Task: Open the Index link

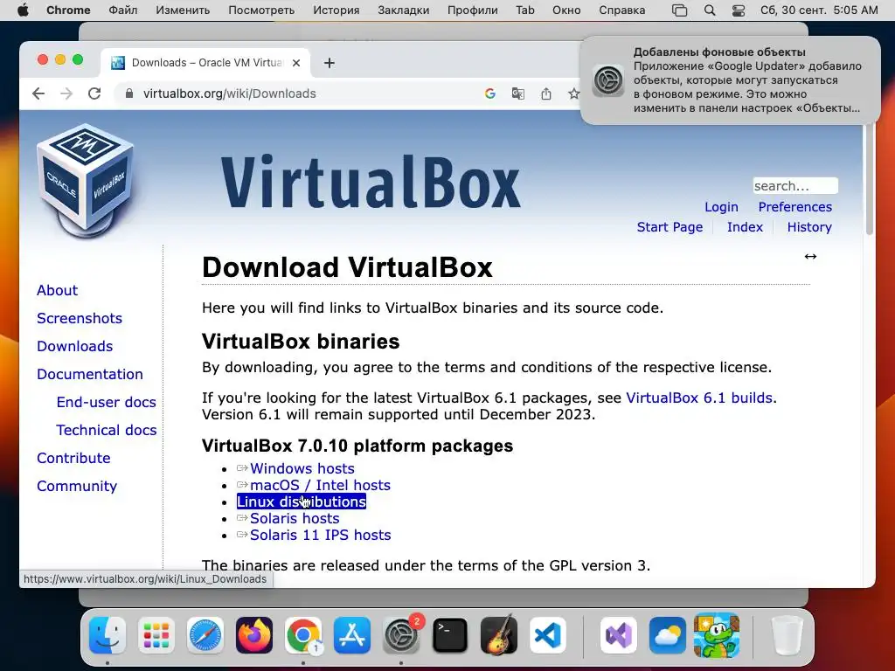Action: pyautogui.click(x=745, y=227)
